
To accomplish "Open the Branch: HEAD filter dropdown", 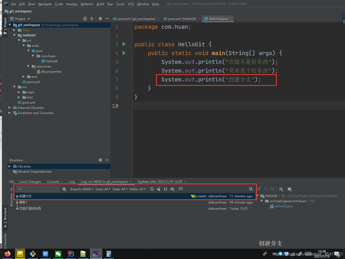I will tap(82, 189).
